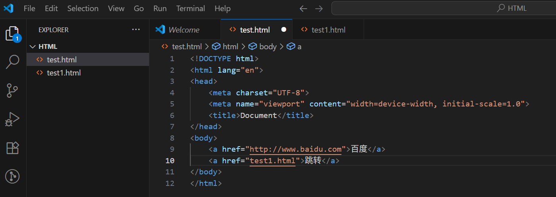Image resolution: width=556 pixels, height=197 pixels.
Task: Open the Explorer view in activity bar
Action: [x=13, y=34]
